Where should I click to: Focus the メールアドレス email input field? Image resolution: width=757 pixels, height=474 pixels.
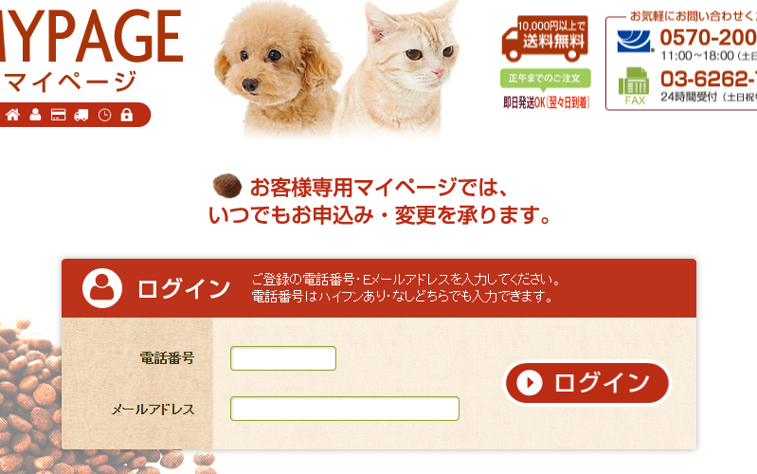coord(345,409)
